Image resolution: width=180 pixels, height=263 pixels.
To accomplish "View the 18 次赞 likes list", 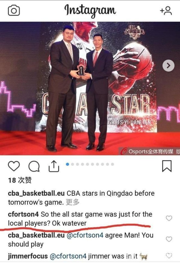I will pos(20,180).
